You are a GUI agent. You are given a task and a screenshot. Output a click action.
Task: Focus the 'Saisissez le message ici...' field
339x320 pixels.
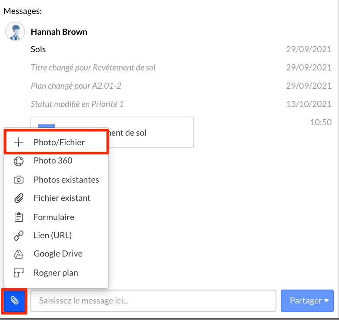(153, 301)
